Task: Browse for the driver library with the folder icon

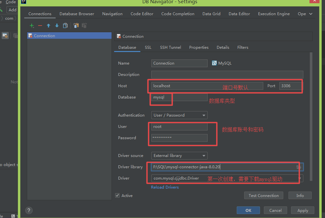Action: pos(299,167)
